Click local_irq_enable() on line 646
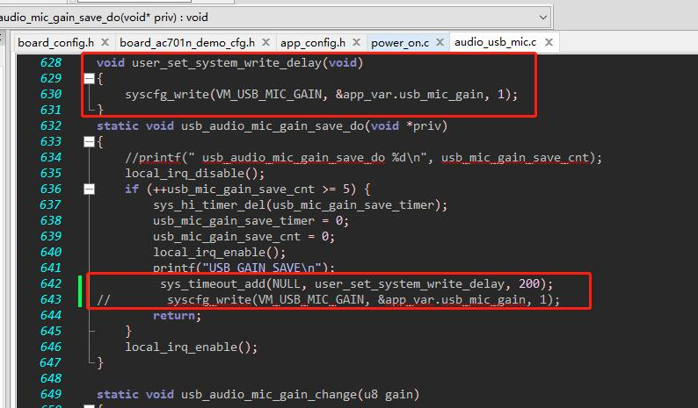This screenshot has height=408, width=698. (x=191, y=347)
